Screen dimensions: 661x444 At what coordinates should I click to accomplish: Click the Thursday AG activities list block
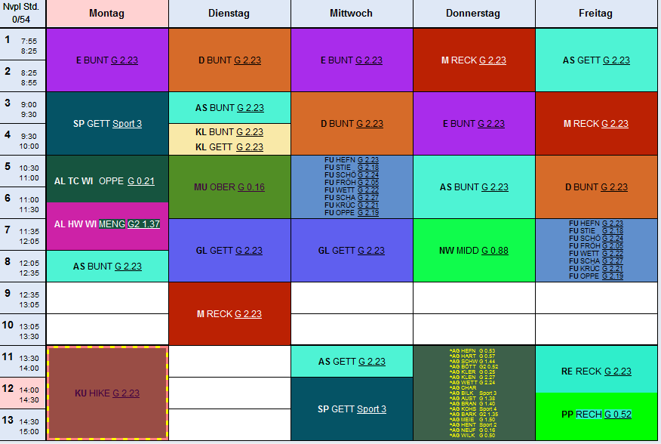coord(474,393)
